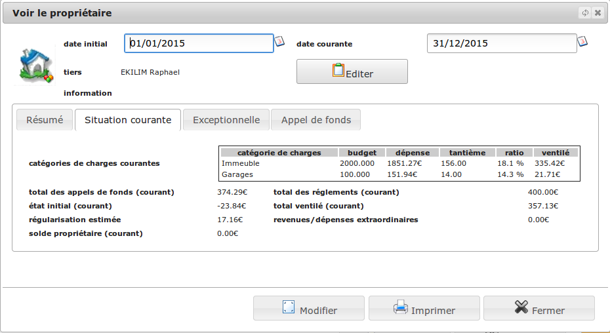The image size is (610, 333).
Task: Print using the Imprimer button
Action: (424, 308)
